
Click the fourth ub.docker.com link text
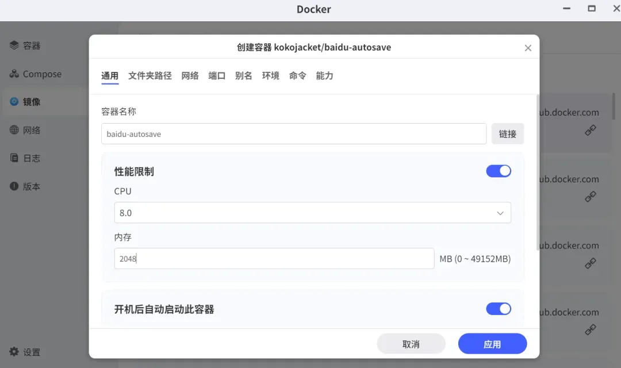(x=569, y=312)
